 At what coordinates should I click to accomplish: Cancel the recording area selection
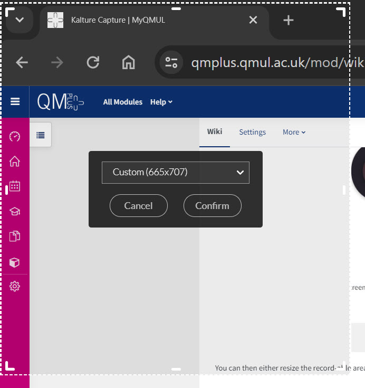point(139,206)
